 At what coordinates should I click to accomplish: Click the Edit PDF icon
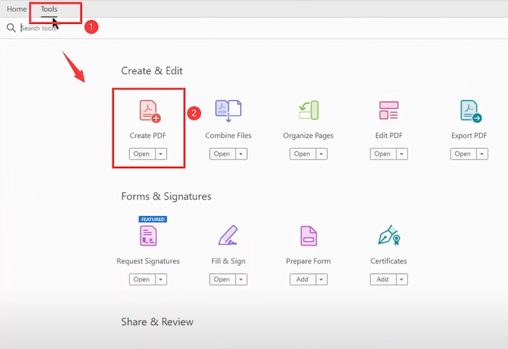point(389,111)
